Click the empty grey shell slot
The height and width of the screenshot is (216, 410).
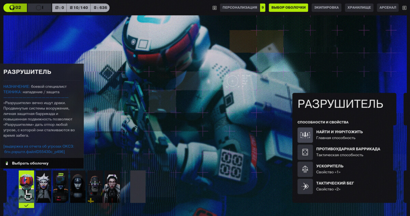point(138,187)
